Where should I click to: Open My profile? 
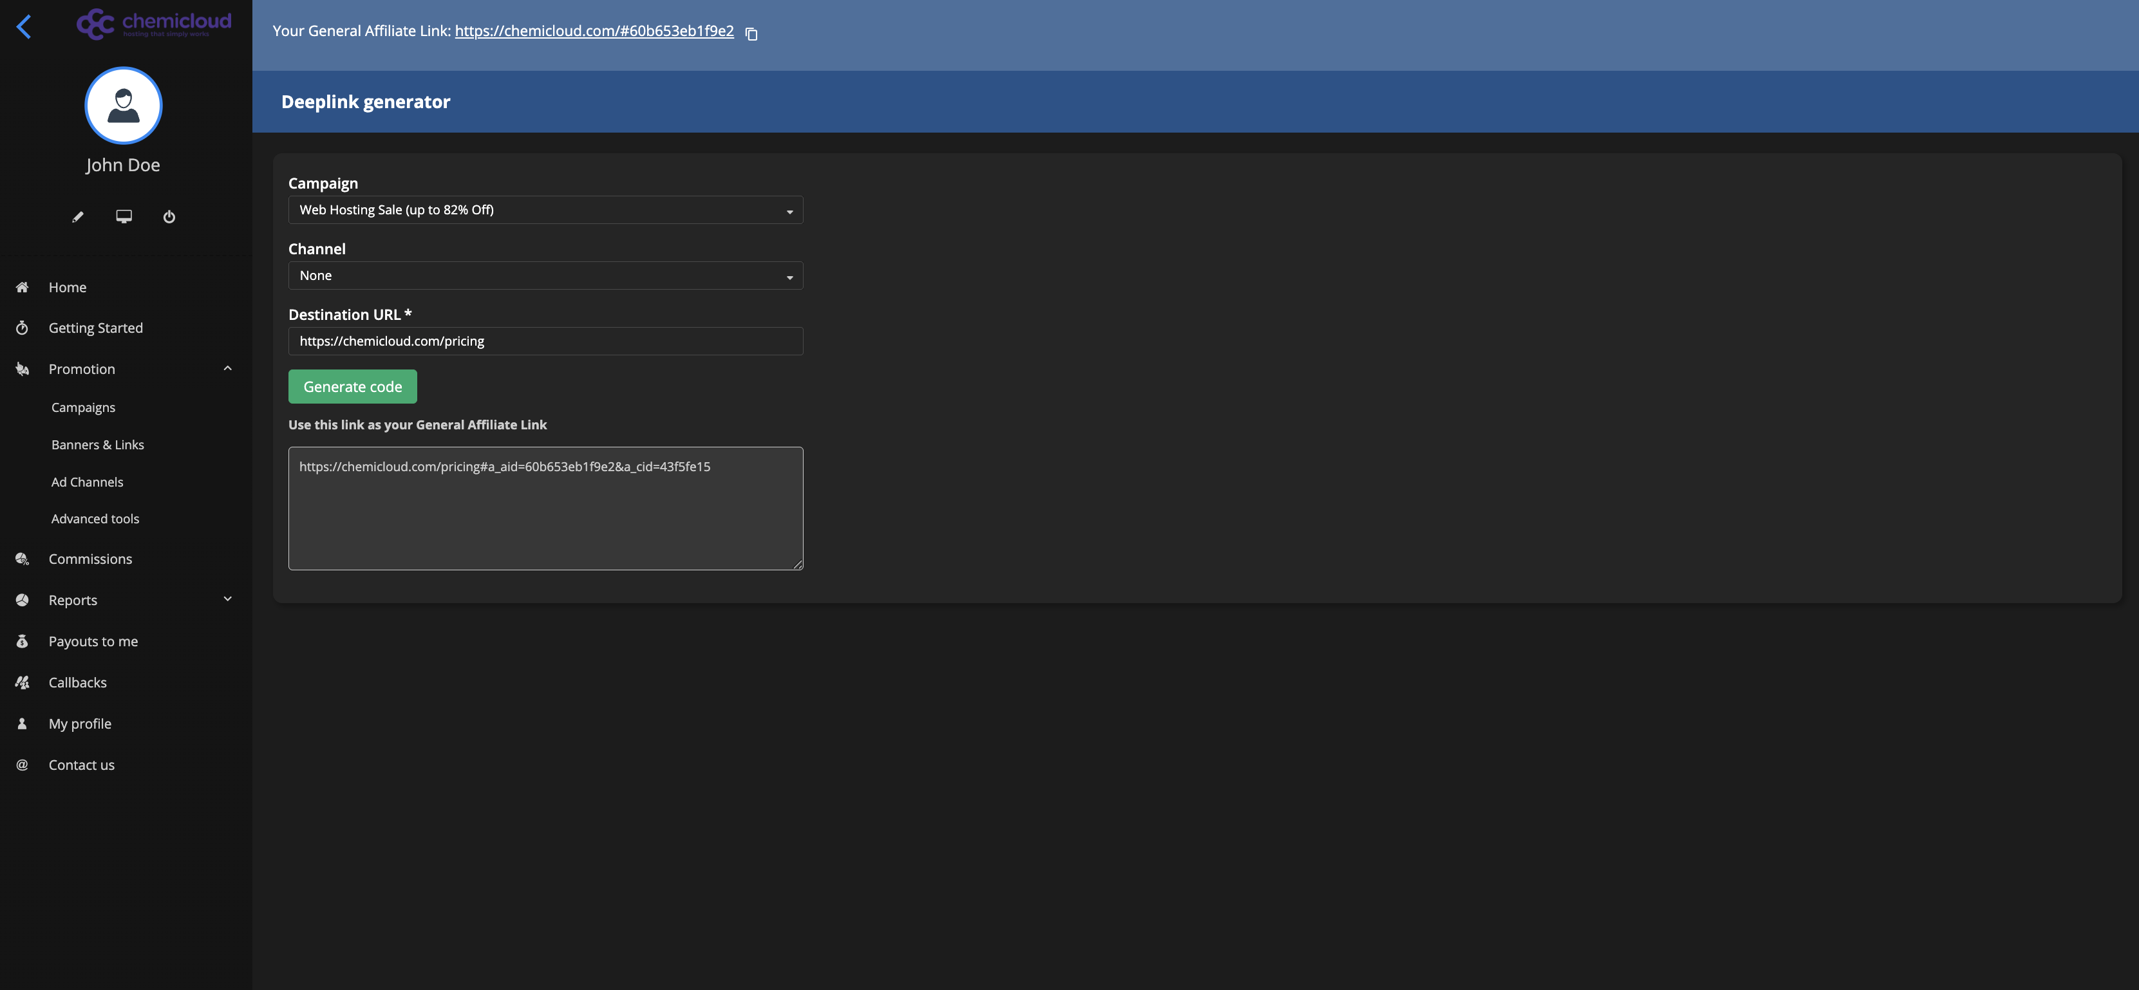pyautogui.click(x=80, y=724)
